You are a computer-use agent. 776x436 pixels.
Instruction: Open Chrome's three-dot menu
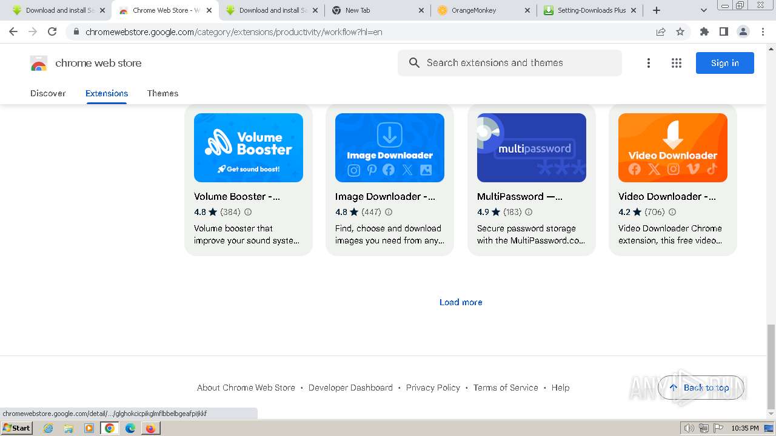pos(763,31)
